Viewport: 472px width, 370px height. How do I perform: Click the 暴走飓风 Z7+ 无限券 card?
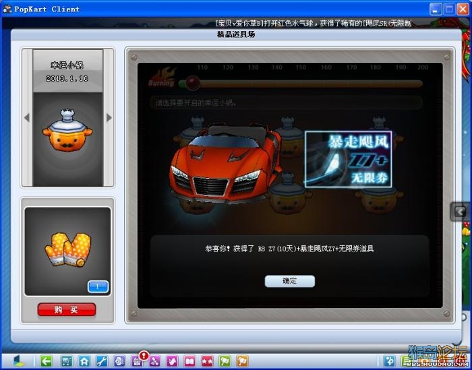pos(349,159)
